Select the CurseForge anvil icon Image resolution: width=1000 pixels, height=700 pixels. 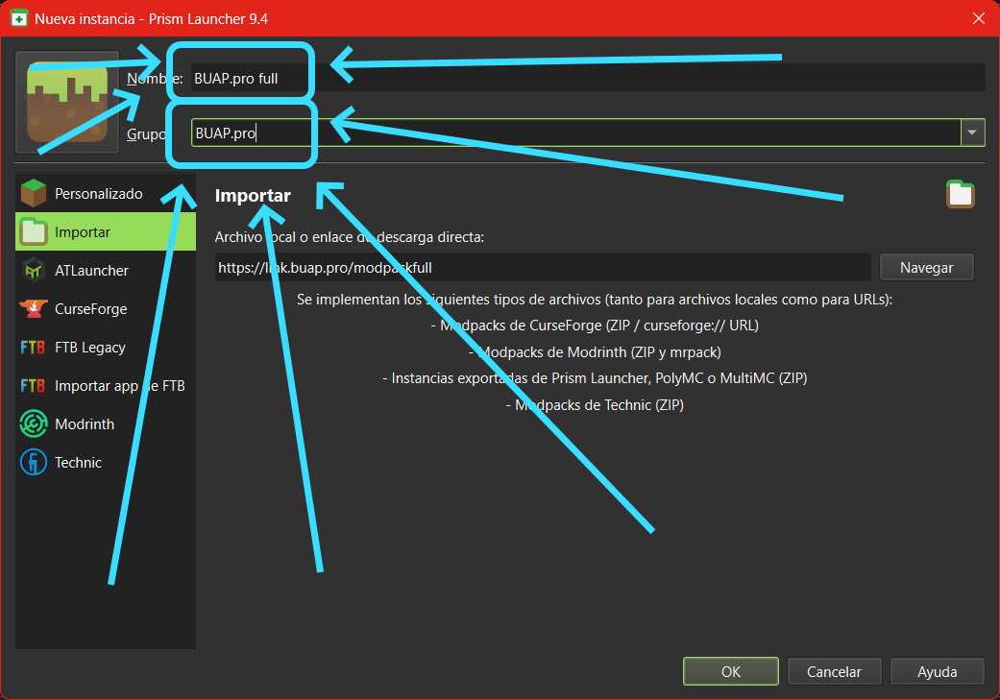[34, 309]
